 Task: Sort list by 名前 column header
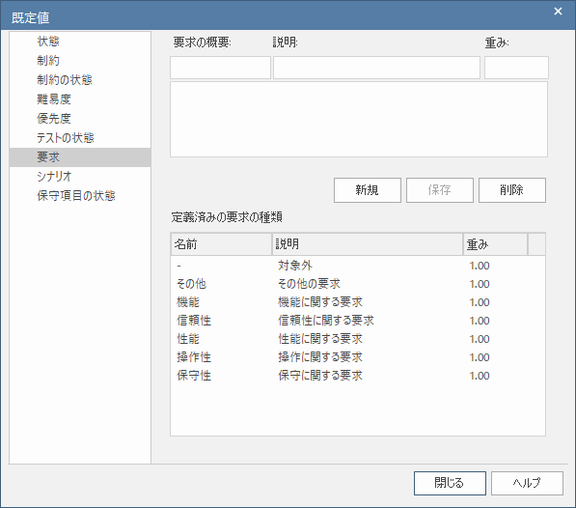tap(221, 244)
